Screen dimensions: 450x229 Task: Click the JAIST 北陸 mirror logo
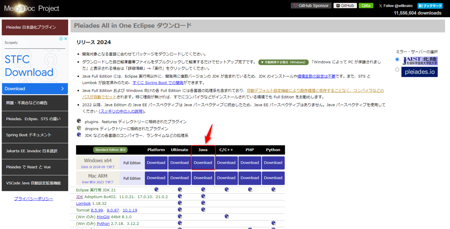(420, 61)
